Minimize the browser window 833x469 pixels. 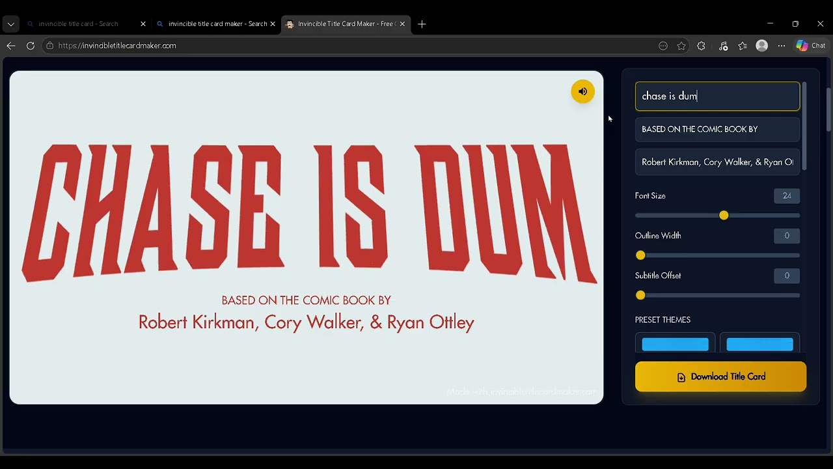coord(770,24)
